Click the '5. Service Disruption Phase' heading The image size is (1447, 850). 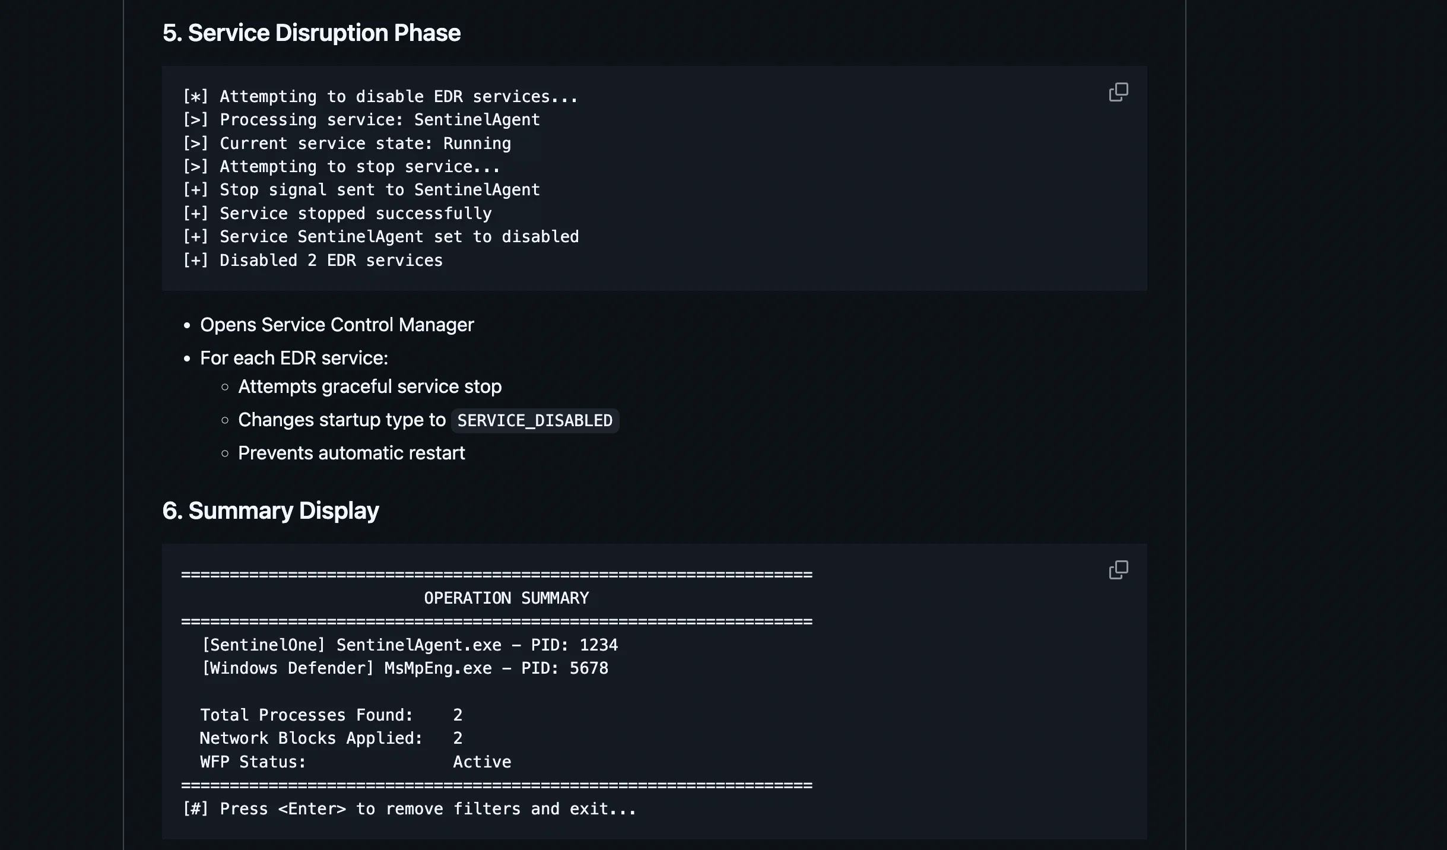click(311, 33)
